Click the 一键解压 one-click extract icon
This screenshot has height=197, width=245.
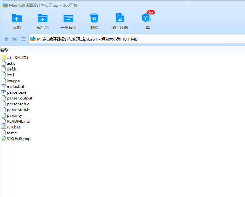(68, 18)
